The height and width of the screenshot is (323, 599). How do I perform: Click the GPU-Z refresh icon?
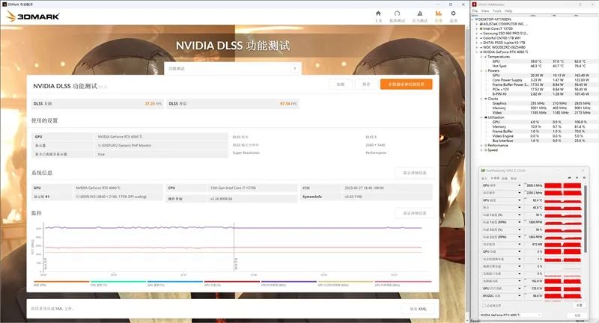click(577, 178)
